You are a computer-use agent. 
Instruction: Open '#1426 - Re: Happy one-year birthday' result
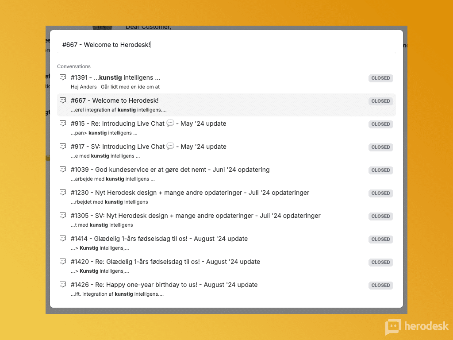pos(164,285)
